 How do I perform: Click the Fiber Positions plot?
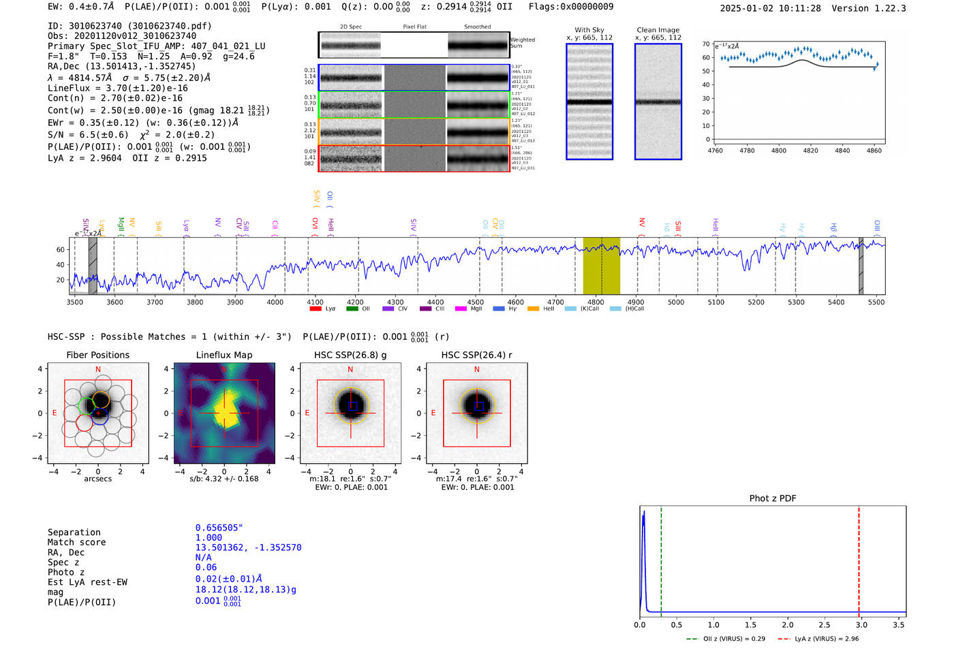pyautogui.click(x=98, y=413)
